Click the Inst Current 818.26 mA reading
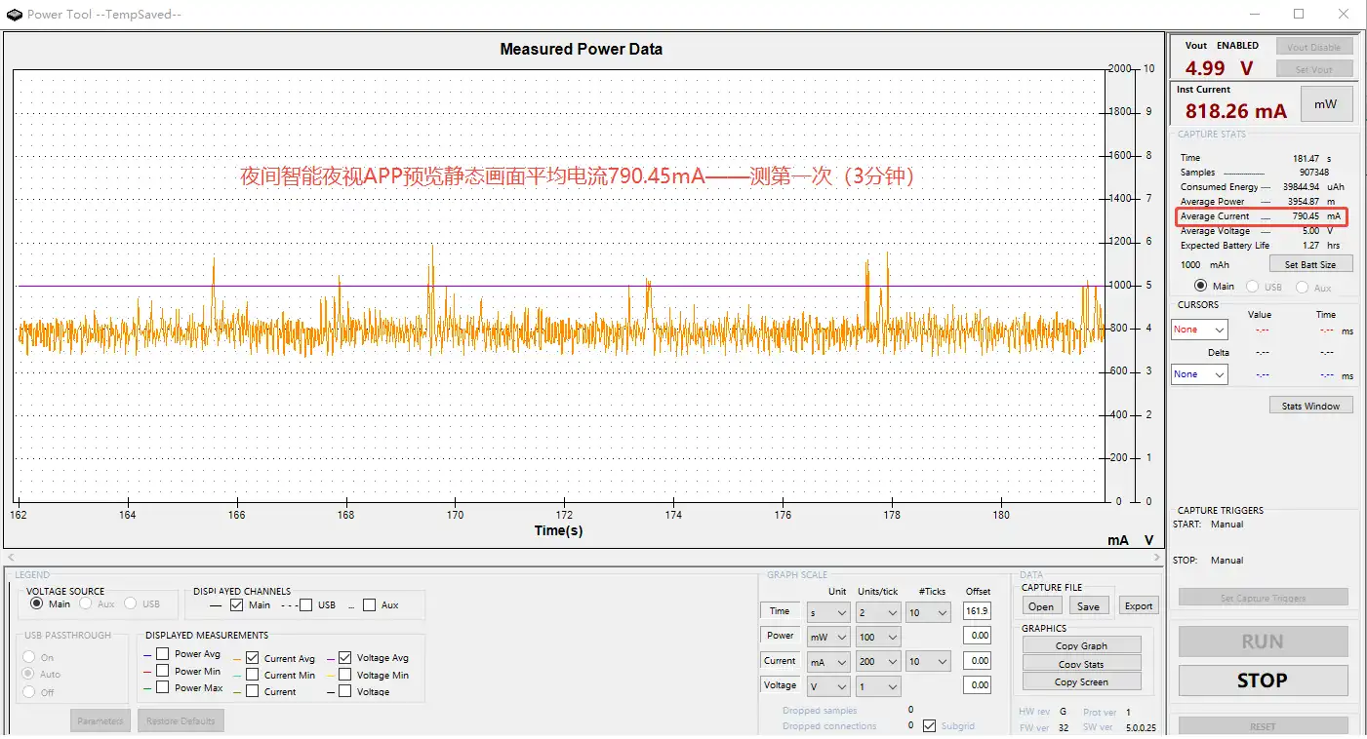1367x739 pixels. pos(1236,111)
